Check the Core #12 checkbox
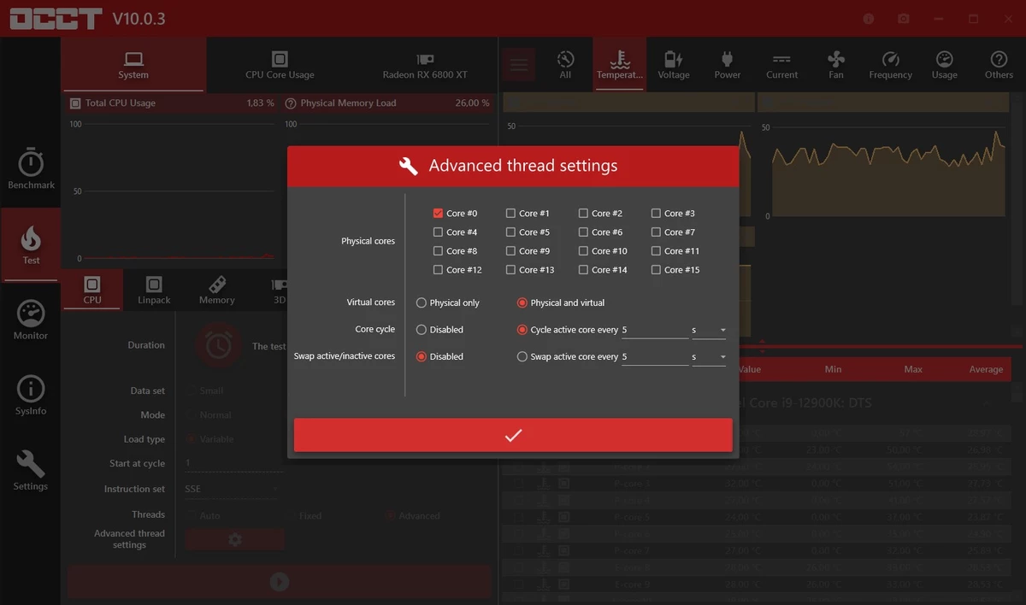Viewport: 1026px width, 605px height. click(438, 270)
